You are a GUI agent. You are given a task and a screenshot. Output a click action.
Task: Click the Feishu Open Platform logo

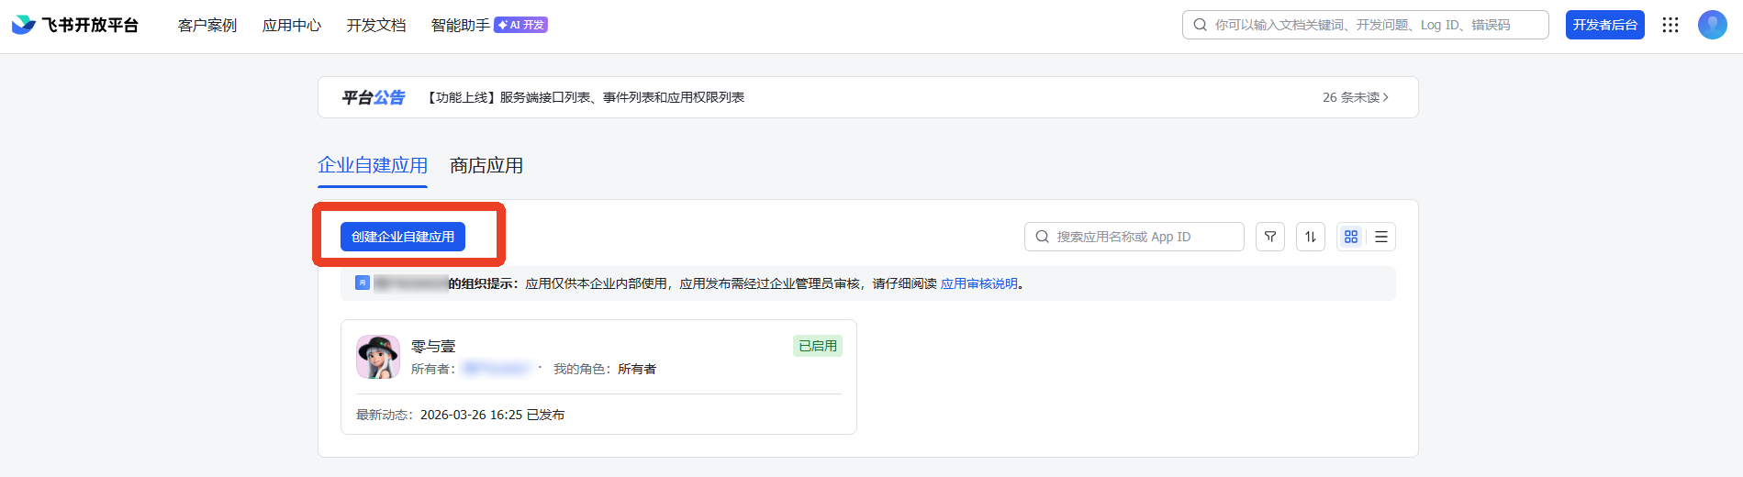pyautogui.click(x=75, y=25)
